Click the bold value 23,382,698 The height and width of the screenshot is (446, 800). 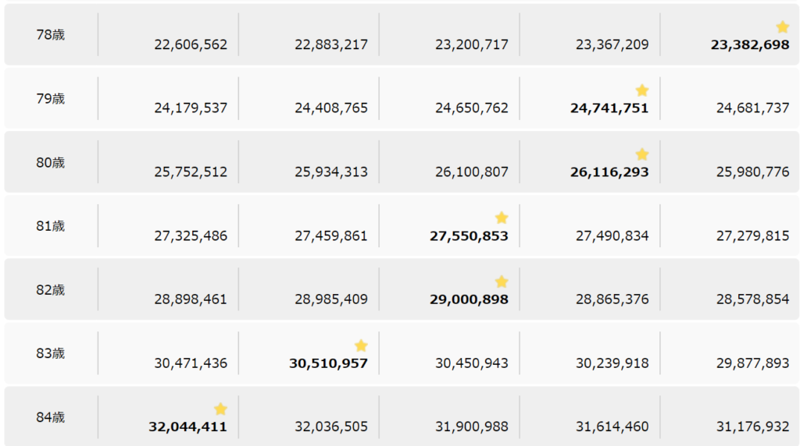point(750,45)
